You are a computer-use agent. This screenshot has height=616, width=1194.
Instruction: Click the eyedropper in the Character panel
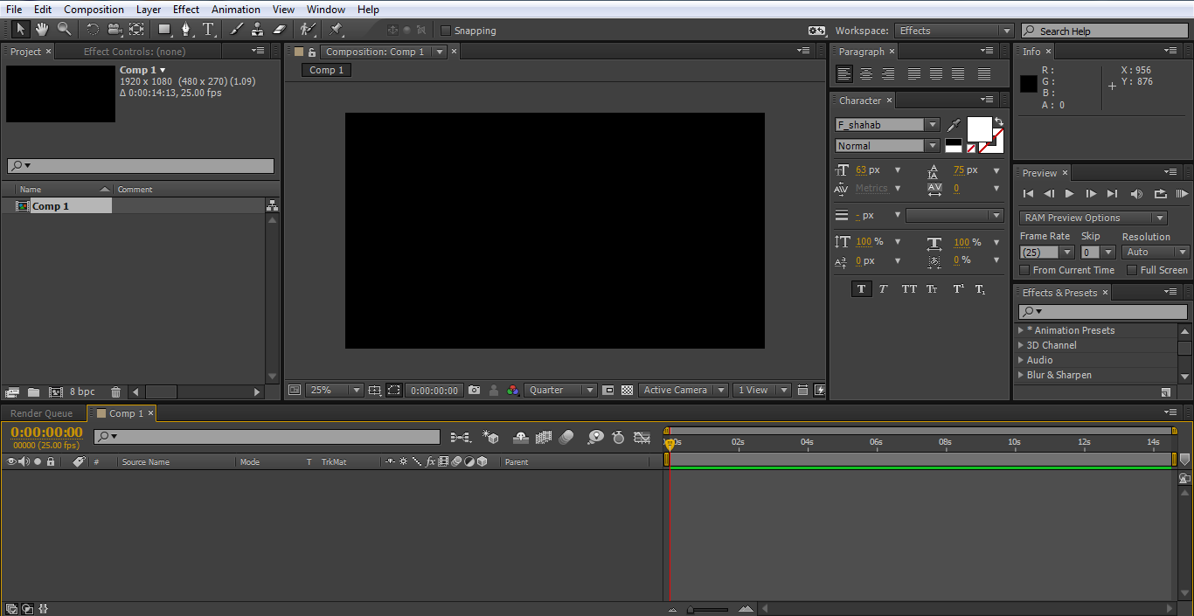coord(954,125)
